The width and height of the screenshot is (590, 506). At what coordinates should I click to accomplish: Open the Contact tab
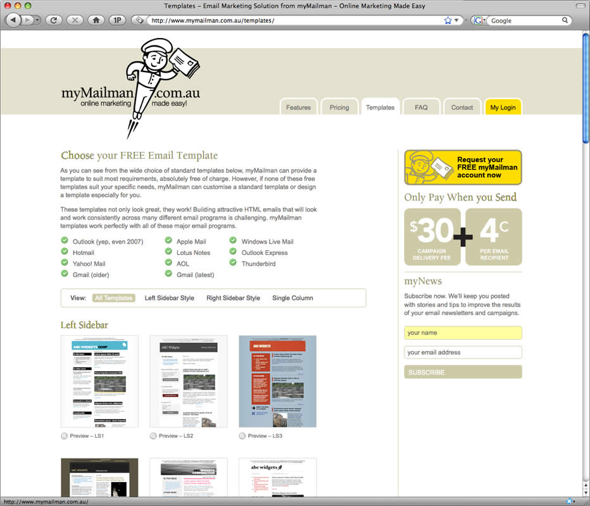462,107
